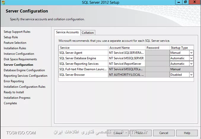
Task: Click bold Server Configuration step in sidebar
Action: (18, 65)
